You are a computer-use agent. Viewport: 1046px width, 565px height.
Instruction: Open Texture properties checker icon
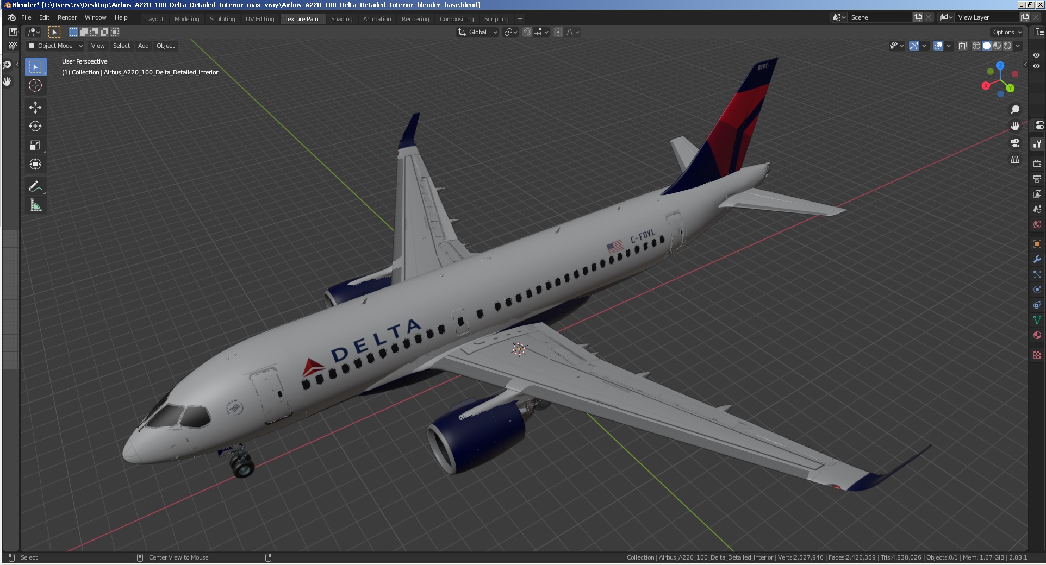(x=1037, y=355)
